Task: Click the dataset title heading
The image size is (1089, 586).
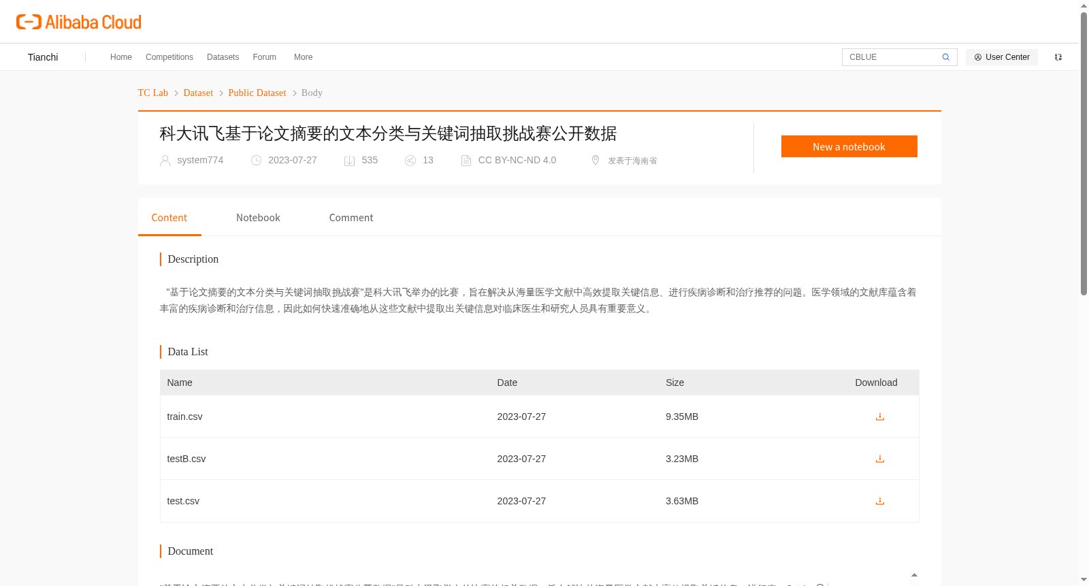Action: 388,133
